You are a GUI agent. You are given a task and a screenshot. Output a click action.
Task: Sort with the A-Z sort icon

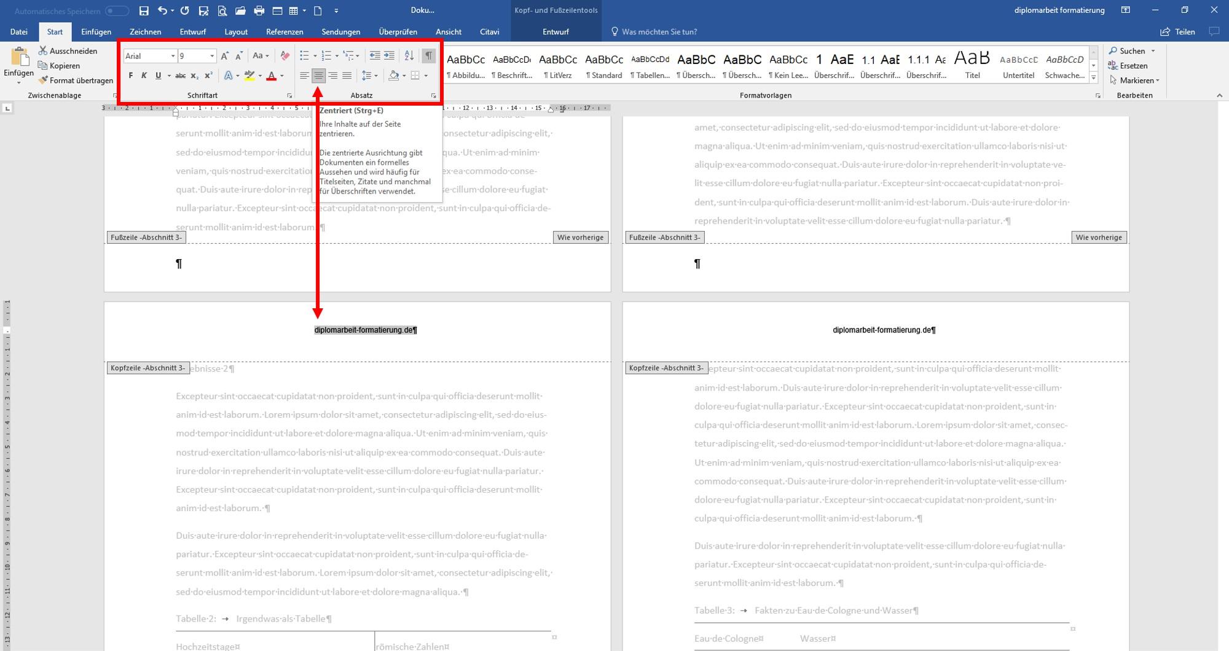click(x=409, y=56)
